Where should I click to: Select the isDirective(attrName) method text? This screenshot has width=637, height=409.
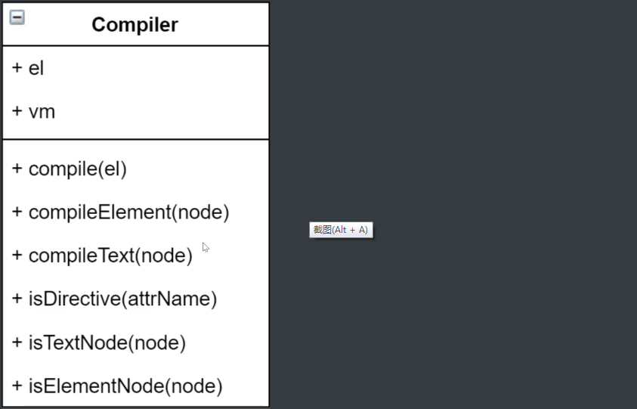click(122, 299)
